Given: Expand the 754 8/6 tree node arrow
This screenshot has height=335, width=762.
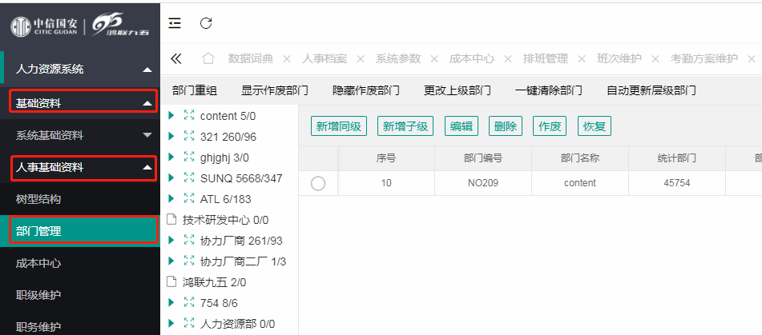Looking at the screenshot, I should pyautogui.click(x=171, y=302).
